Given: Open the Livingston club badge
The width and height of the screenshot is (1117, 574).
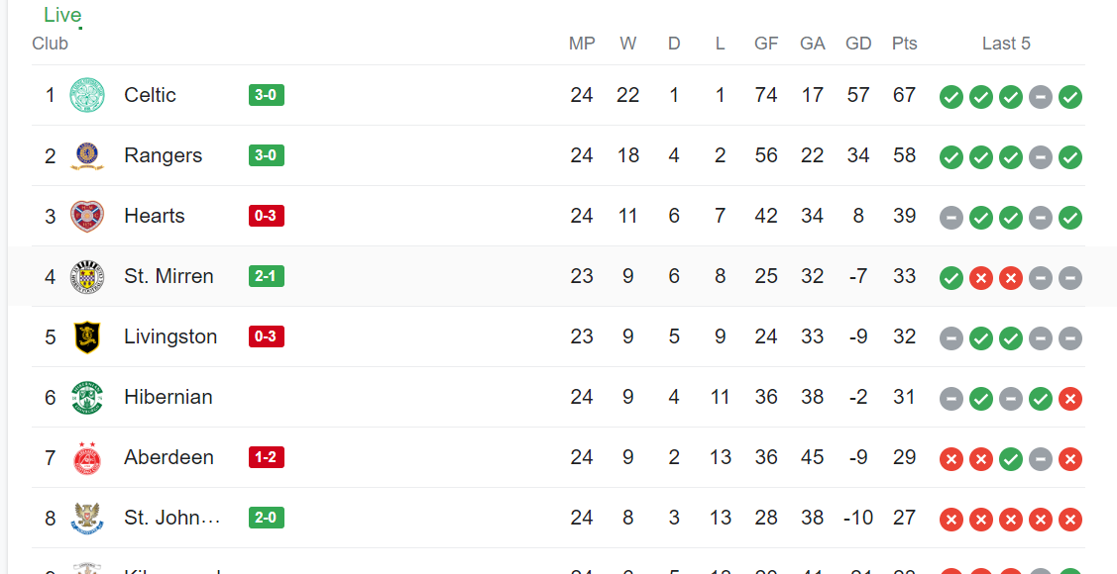Looking at the screenshot, I should [87, 337].
